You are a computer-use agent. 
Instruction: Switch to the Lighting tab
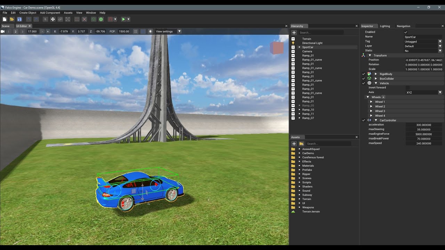385,26
